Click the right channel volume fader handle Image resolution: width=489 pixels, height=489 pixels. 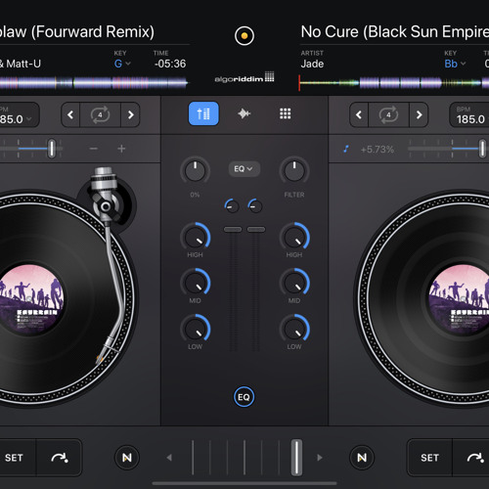tap(256, 230)
